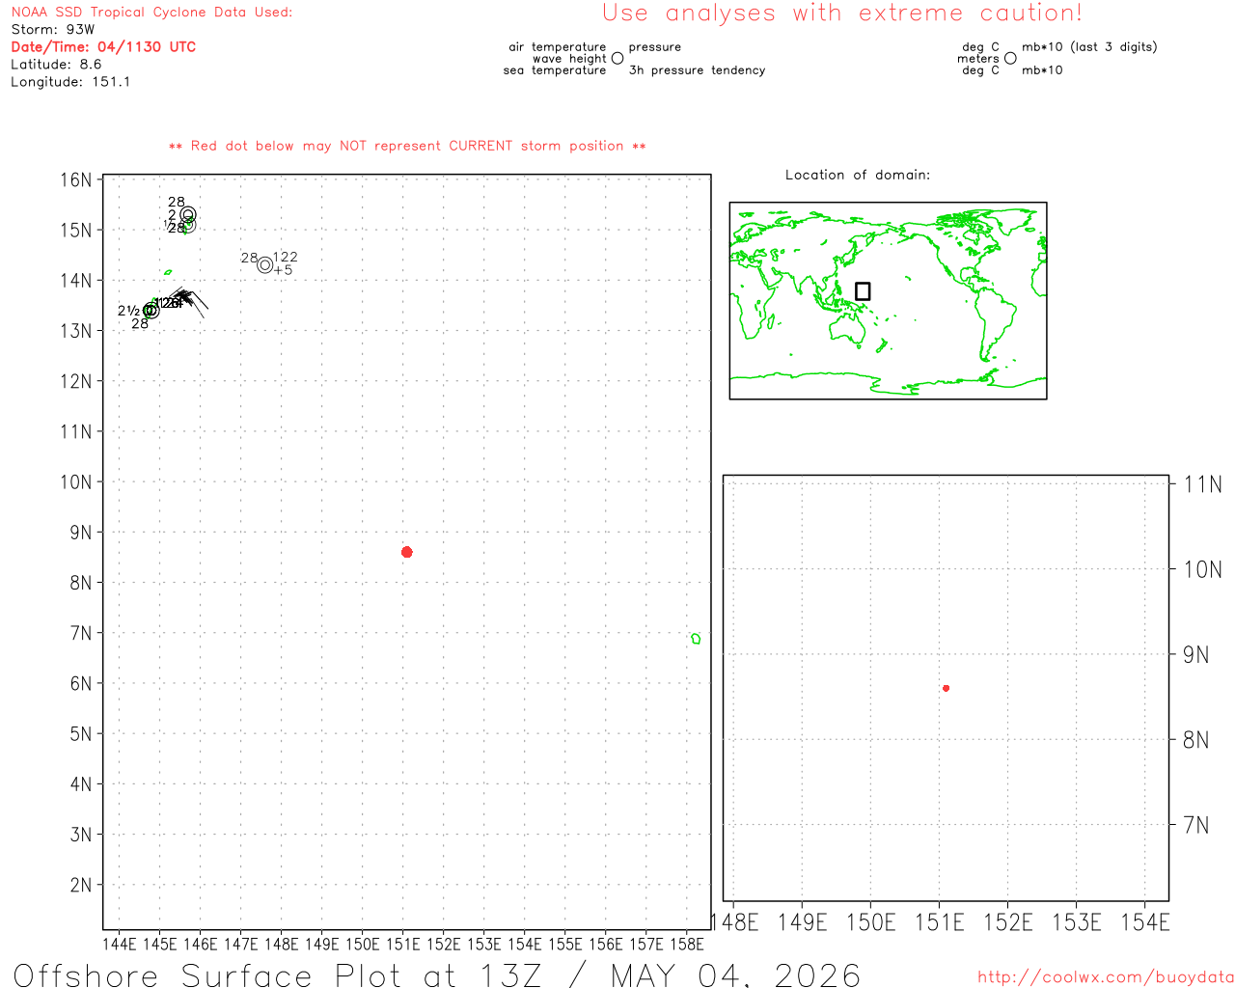
Task: Click the 10N latitude label on main map
Action: (76, 481)
